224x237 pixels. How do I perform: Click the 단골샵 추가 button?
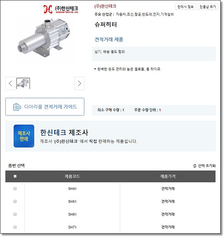pyautogui.click(x=208, y=7)
